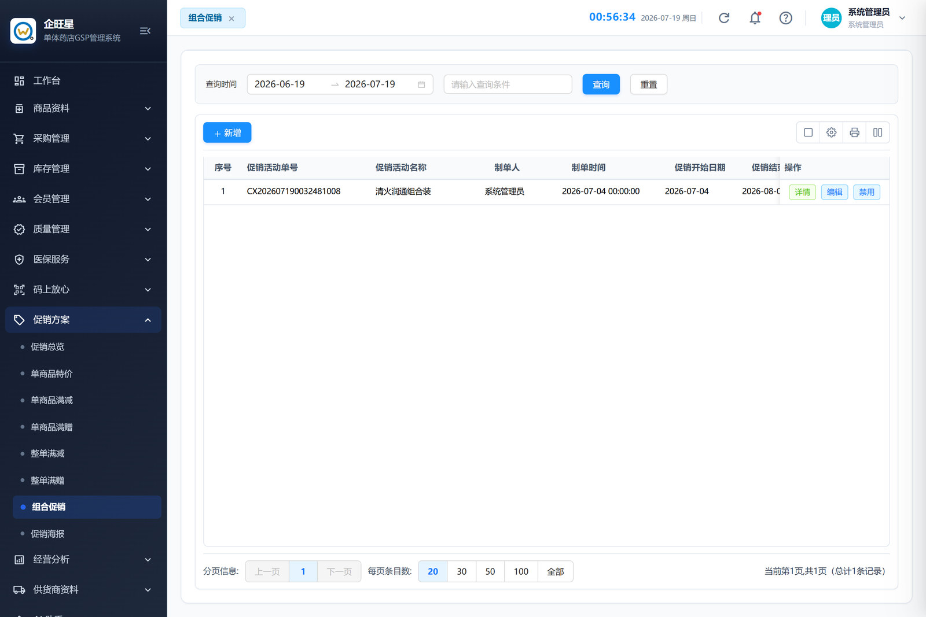Select 50 items per page

[490, 571]
